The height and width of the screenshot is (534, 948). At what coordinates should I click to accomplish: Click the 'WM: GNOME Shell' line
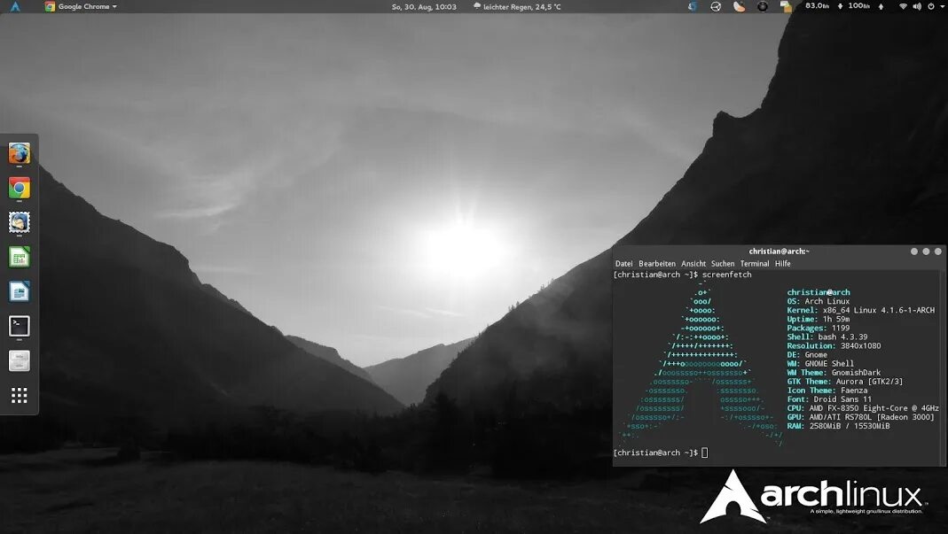(x=820, y=364)
